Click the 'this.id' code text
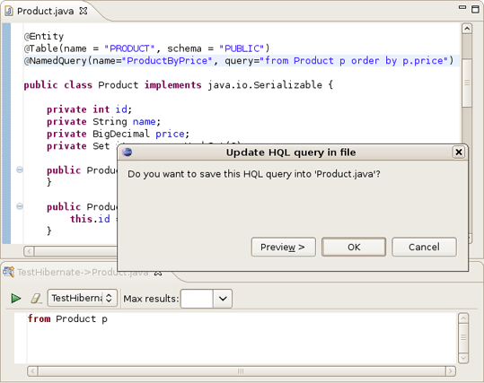The image size is (484, 383). click(x=90, y=219)
